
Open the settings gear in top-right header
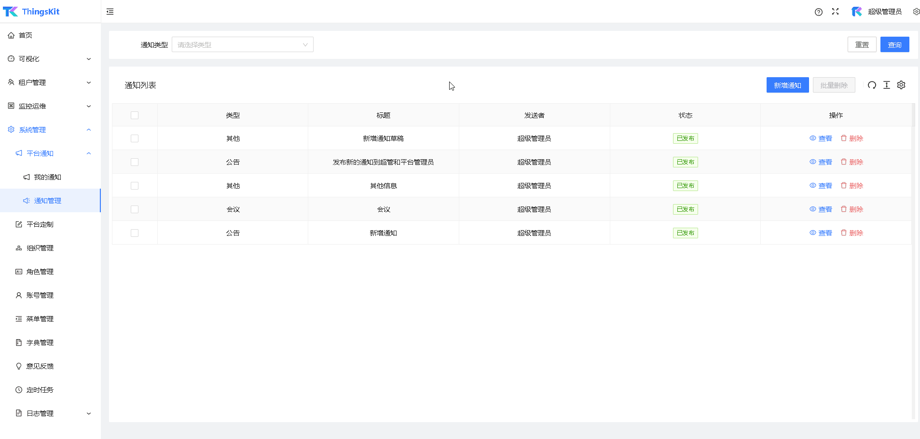[x=916, y=12]
